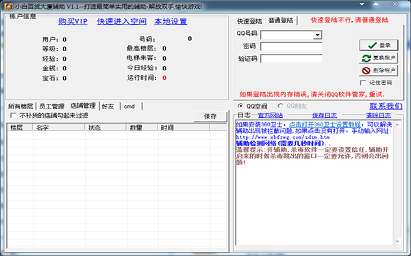Select the QQ空间 radio button
Screen dimensions: 411x256
point(240,106)
